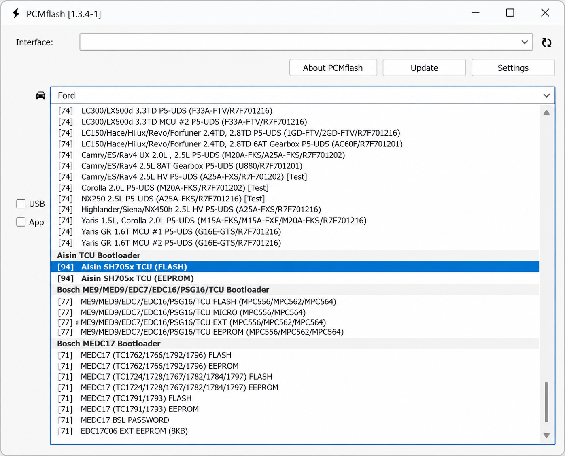565x456 pixels.
Task: Choose ME9/MED9 TCU EEPROM module
Action: pyautogui.click(x=295, y=332)
